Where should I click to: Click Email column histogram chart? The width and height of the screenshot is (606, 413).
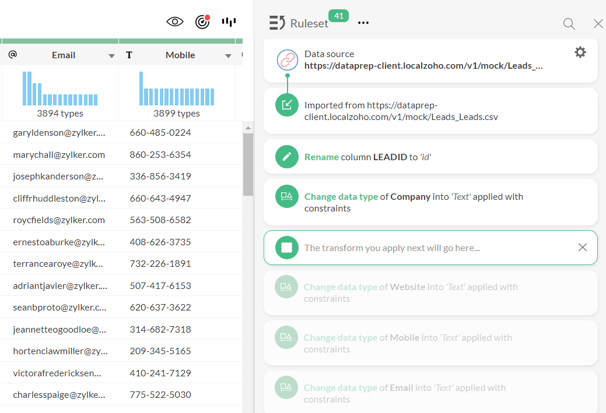[60, 89]
